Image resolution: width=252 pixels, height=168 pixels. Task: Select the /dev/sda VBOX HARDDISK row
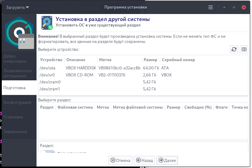point(143,68)
